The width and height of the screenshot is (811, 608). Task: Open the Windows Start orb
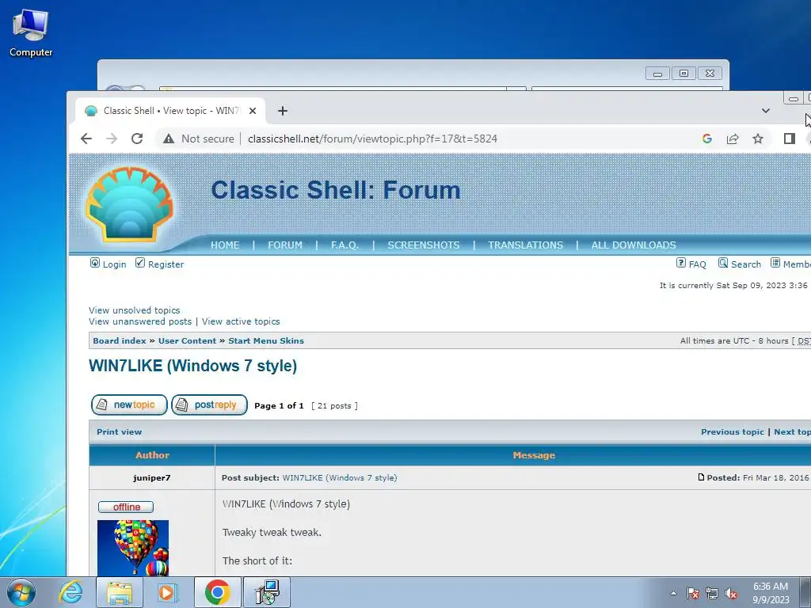pyautogui.click(x=21, y=592)
